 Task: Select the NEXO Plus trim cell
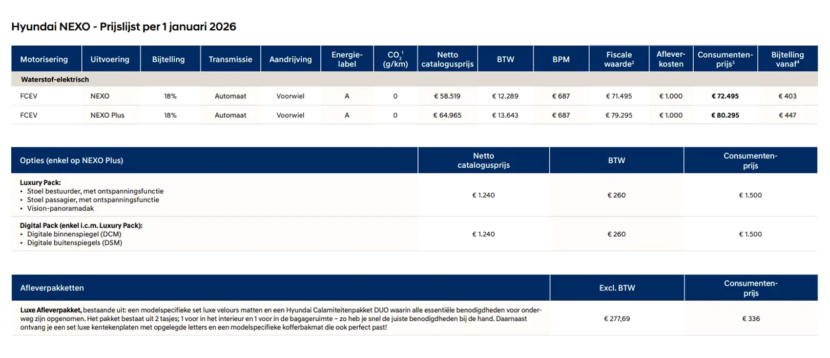click(108, 115)
